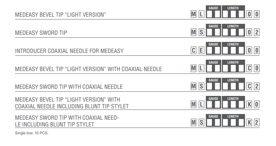Click the "C" box followed by "0"
Image resolution: width=276 pixels, height=146 pixels.
[250, 69]
